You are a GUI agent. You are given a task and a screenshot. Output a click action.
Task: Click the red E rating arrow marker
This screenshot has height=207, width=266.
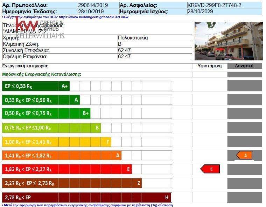(210, 169)
